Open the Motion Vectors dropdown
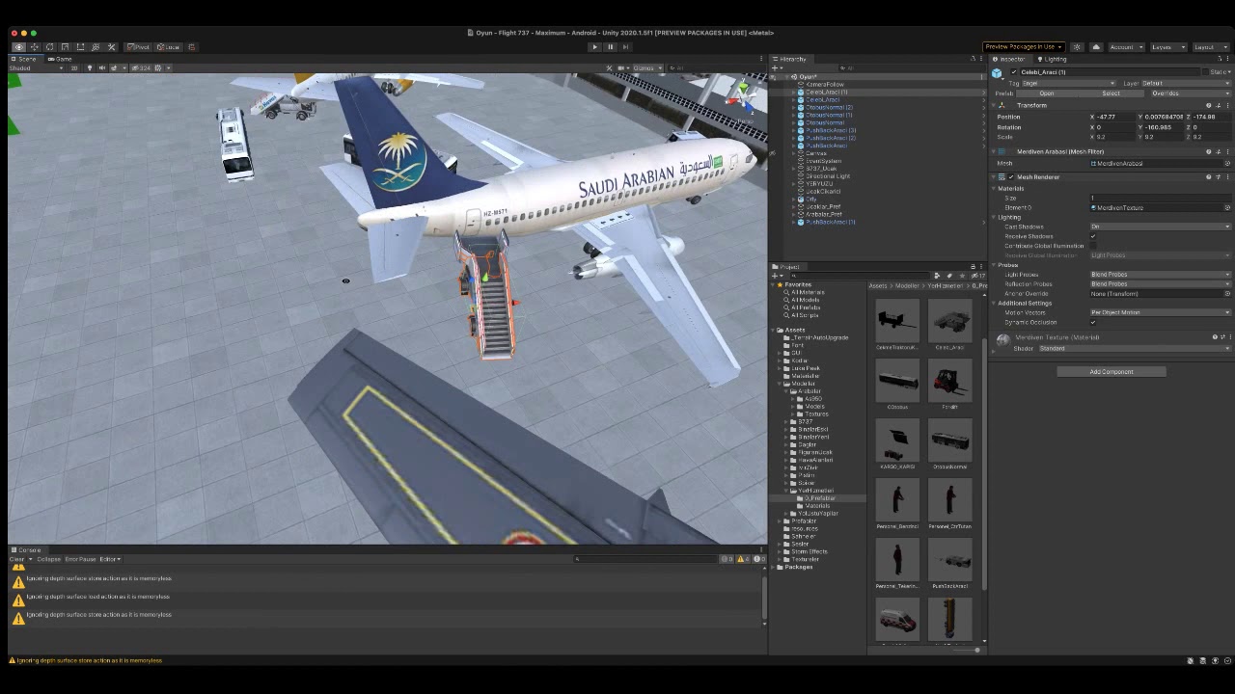The image size is (1235, 694). [1161, 312]
